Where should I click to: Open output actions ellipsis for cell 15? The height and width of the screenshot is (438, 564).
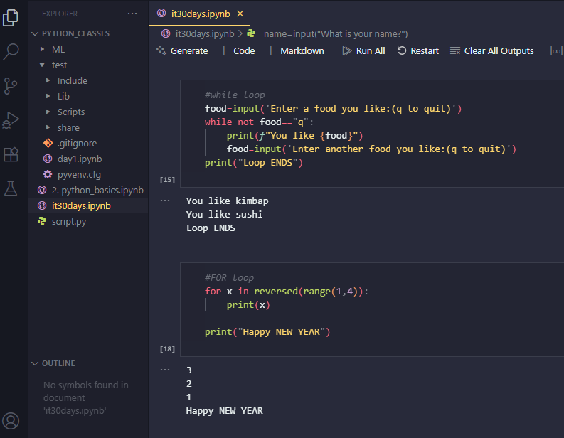pyautogui.click(x=165, y=201)
